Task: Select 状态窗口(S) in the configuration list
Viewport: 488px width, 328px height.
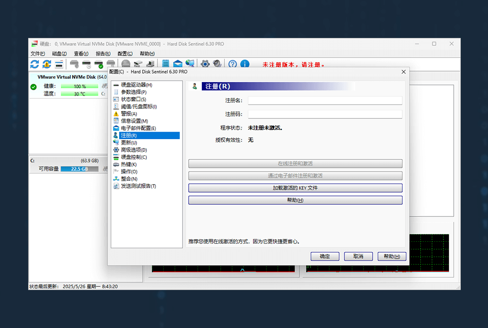Action: 133,99
